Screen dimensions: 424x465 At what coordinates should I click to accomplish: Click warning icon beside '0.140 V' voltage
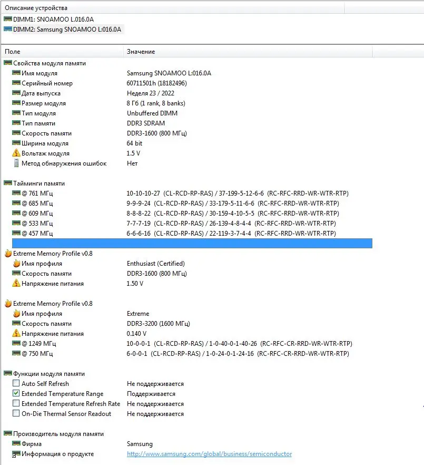tap(16, 333)
